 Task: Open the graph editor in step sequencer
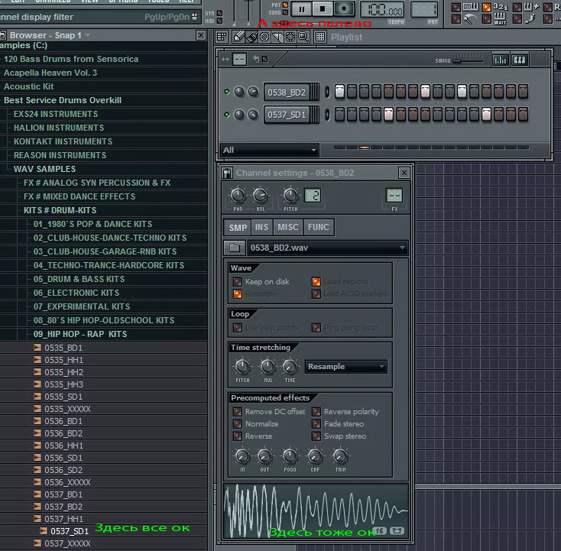click(501, 60)
